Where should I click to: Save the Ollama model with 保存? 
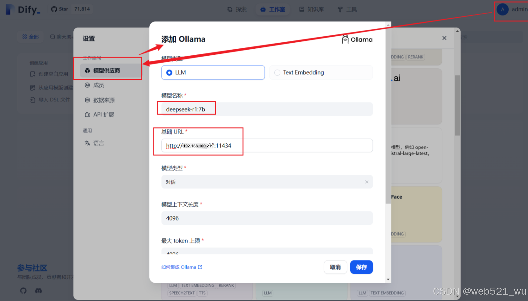[361, 267]
